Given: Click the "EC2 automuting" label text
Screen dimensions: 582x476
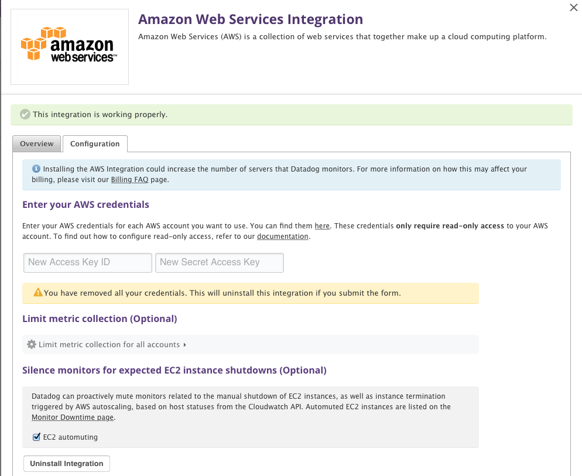Looking at the screenshot, I should point(70,437).
